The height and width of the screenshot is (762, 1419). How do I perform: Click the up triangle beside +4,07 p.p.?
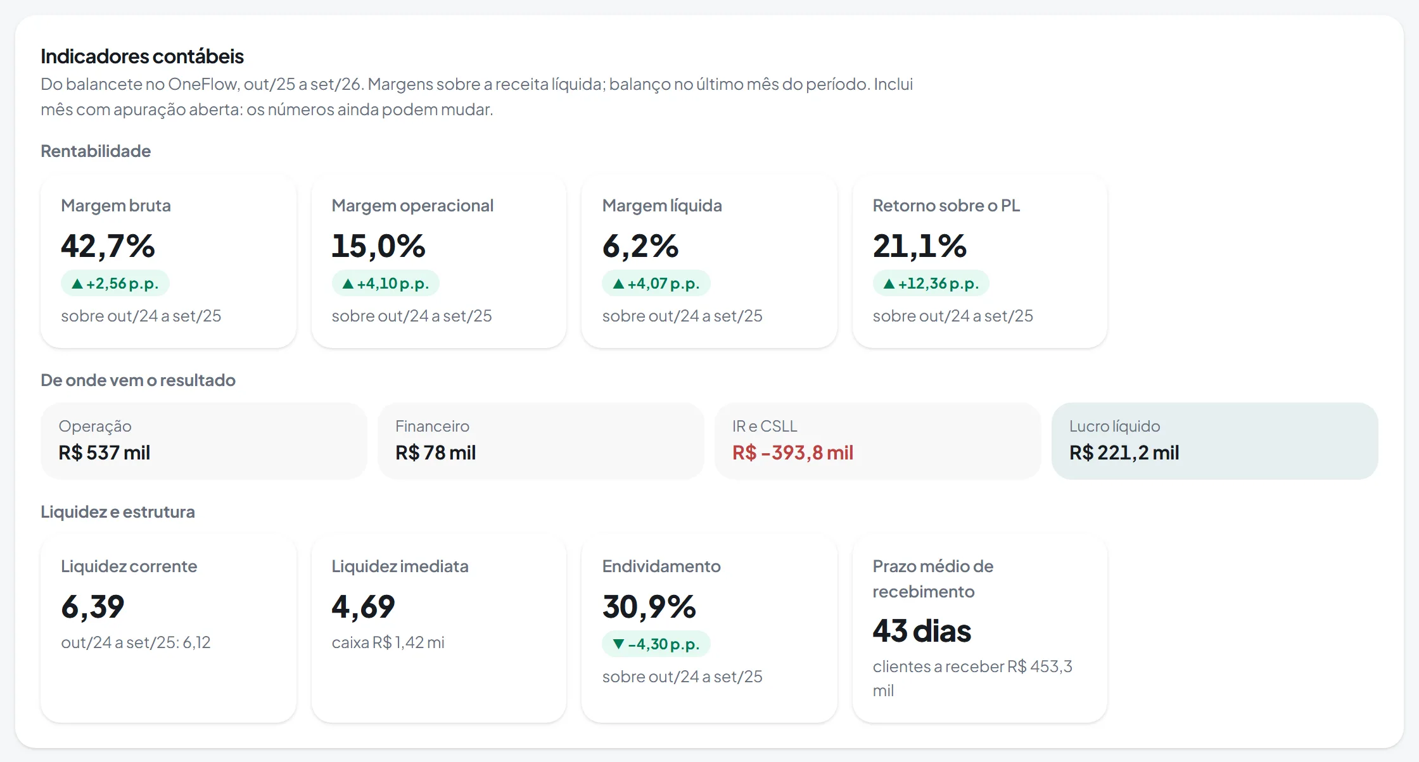tap(618, 284)
